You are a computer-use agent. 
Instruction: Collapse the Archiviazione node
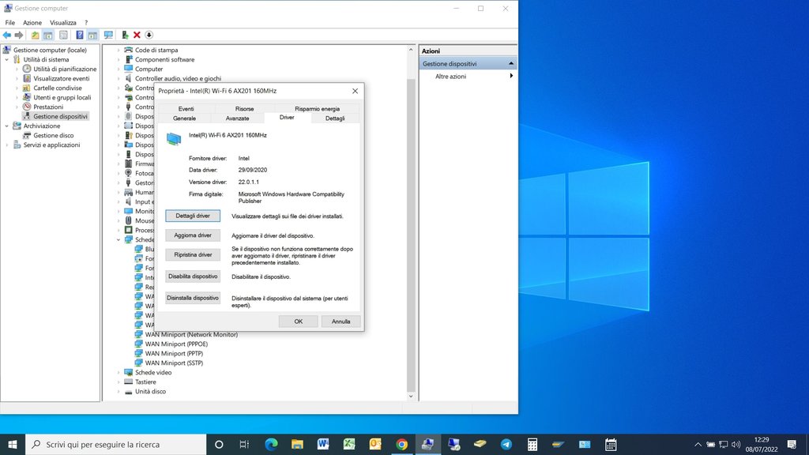click(6, 126)
